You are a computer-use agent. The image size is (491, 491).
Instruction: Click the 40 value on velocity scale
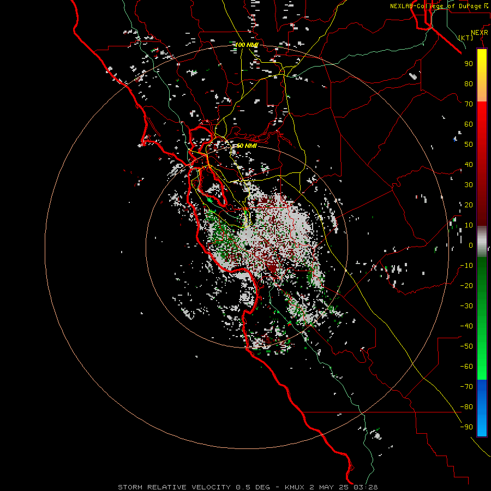point(469,164)
